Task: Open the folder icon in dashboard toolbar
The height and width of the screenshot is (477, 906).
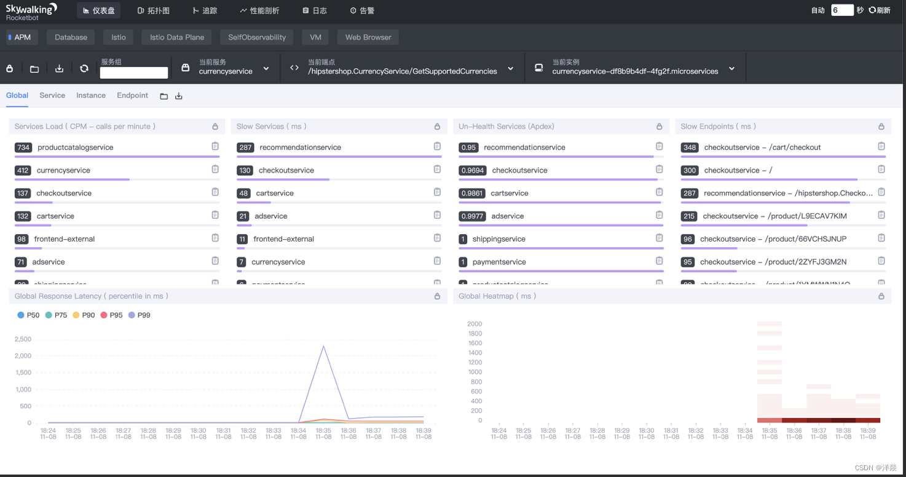Action: [x=34, y=68]
